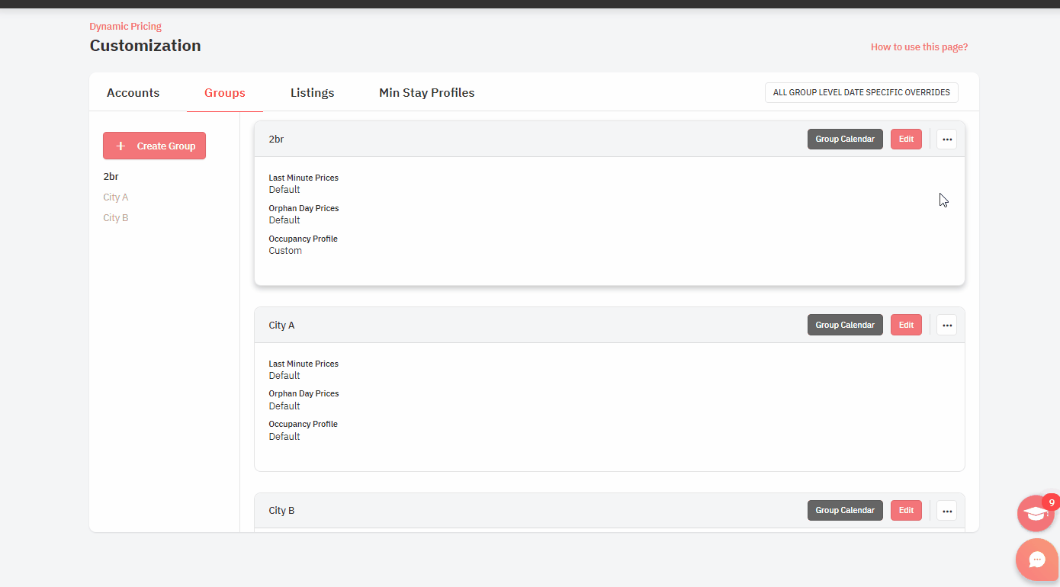Open the graduation cap help widget
Viewport: 1060px width, 587px height.
click(x=1035, y=513)
